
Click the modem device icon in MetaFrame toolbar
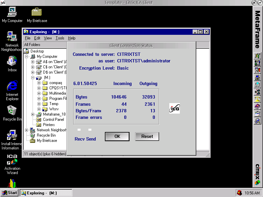pyautogui.click(x=257, y=114)
